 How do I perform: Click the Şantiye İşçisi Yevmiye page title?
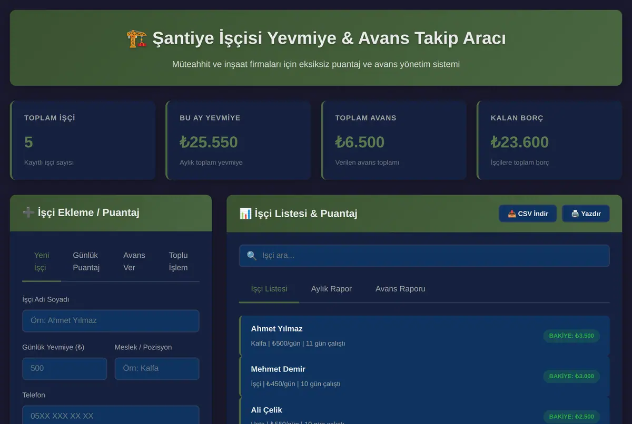click(329, 38)
